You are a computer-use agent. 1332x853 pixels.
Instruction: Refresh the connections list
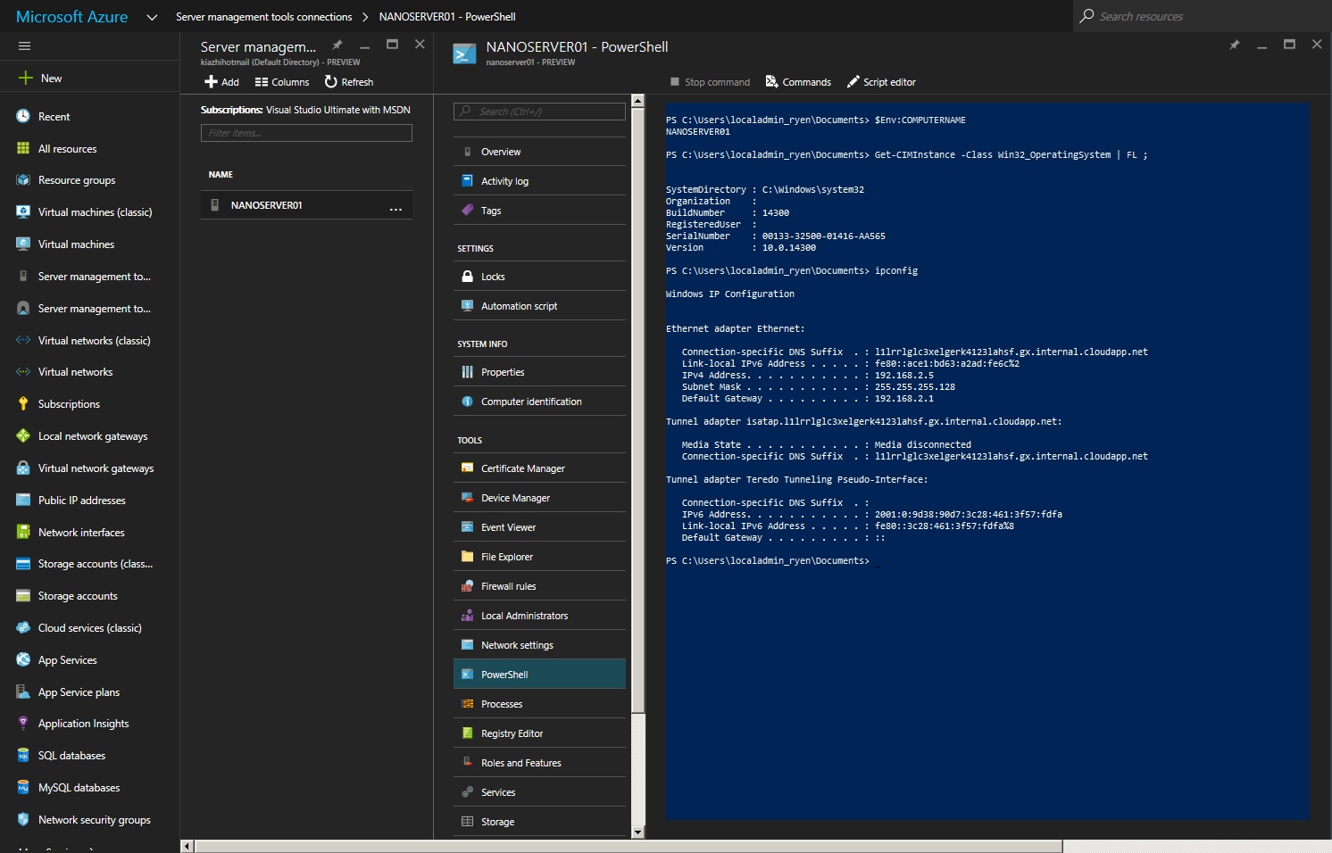coord(349,82)
